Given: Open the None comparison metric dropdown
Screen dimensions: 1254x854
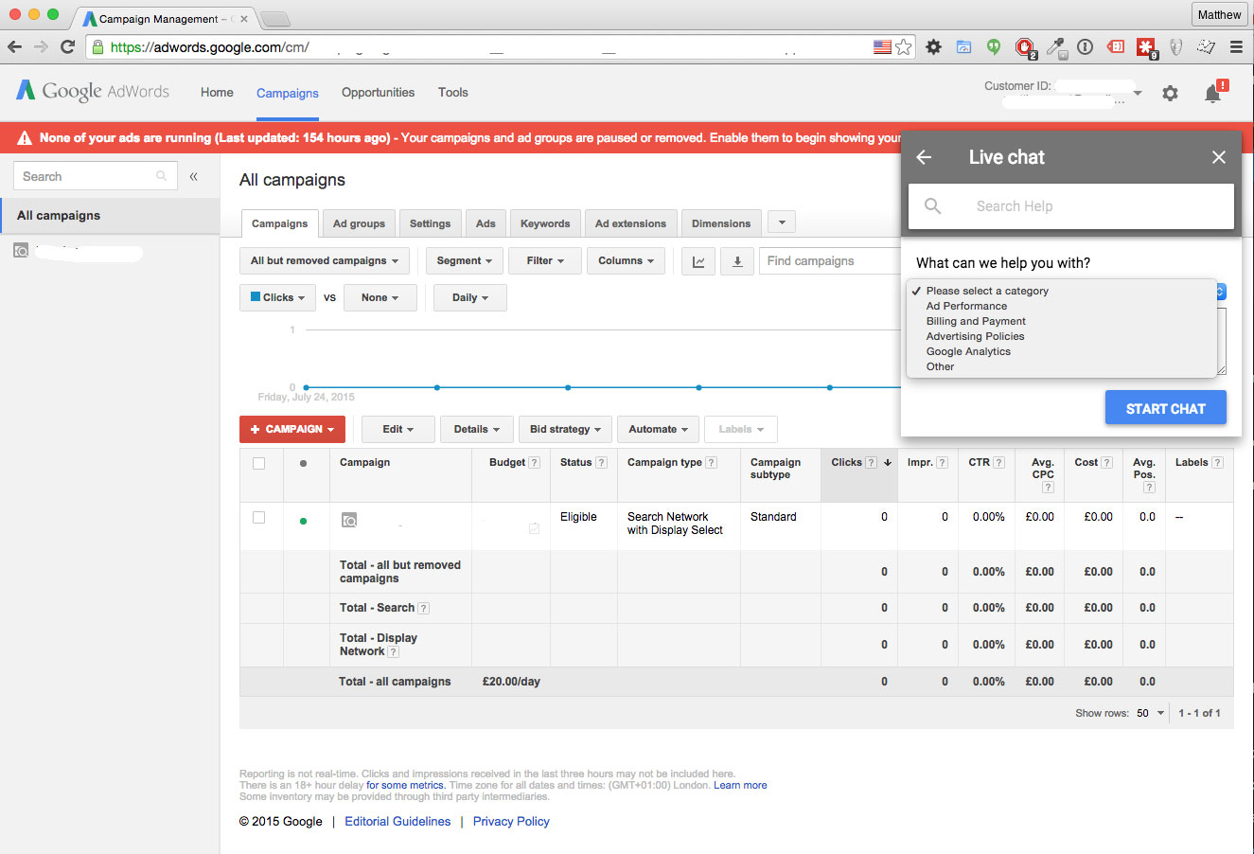Looking at the screenshot, I should (380, 297).
